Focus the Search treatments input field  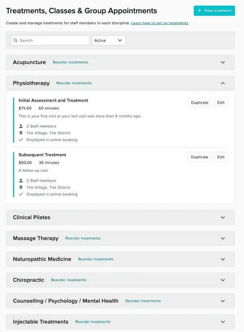50,40
